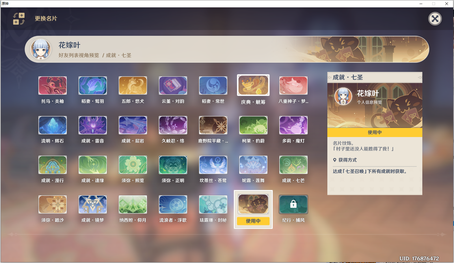454x263 pixels.
Task: Click the 成就·七圣 detail panel title
Action: (348, 77)
